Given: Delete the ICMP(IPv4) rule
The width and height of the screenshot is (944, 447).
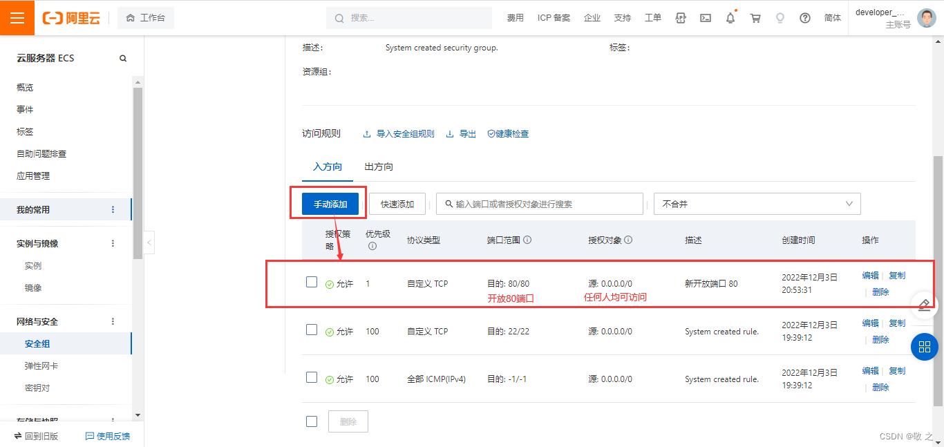Looking at the screenshot, I should tap(880, 388).
